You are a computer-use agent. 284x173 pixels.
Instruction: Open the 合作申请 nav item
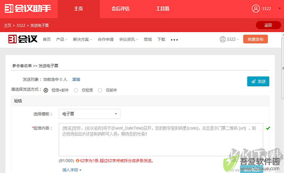pyautogui.click(x=105, y=39)
